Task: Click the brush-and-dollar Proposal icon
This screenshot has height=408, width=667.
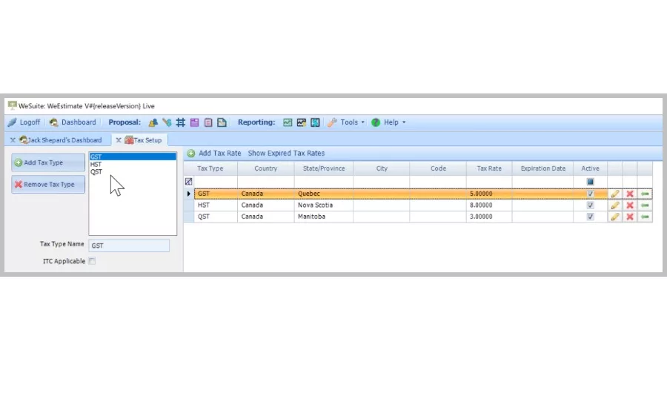Action: tap(167, 122)
